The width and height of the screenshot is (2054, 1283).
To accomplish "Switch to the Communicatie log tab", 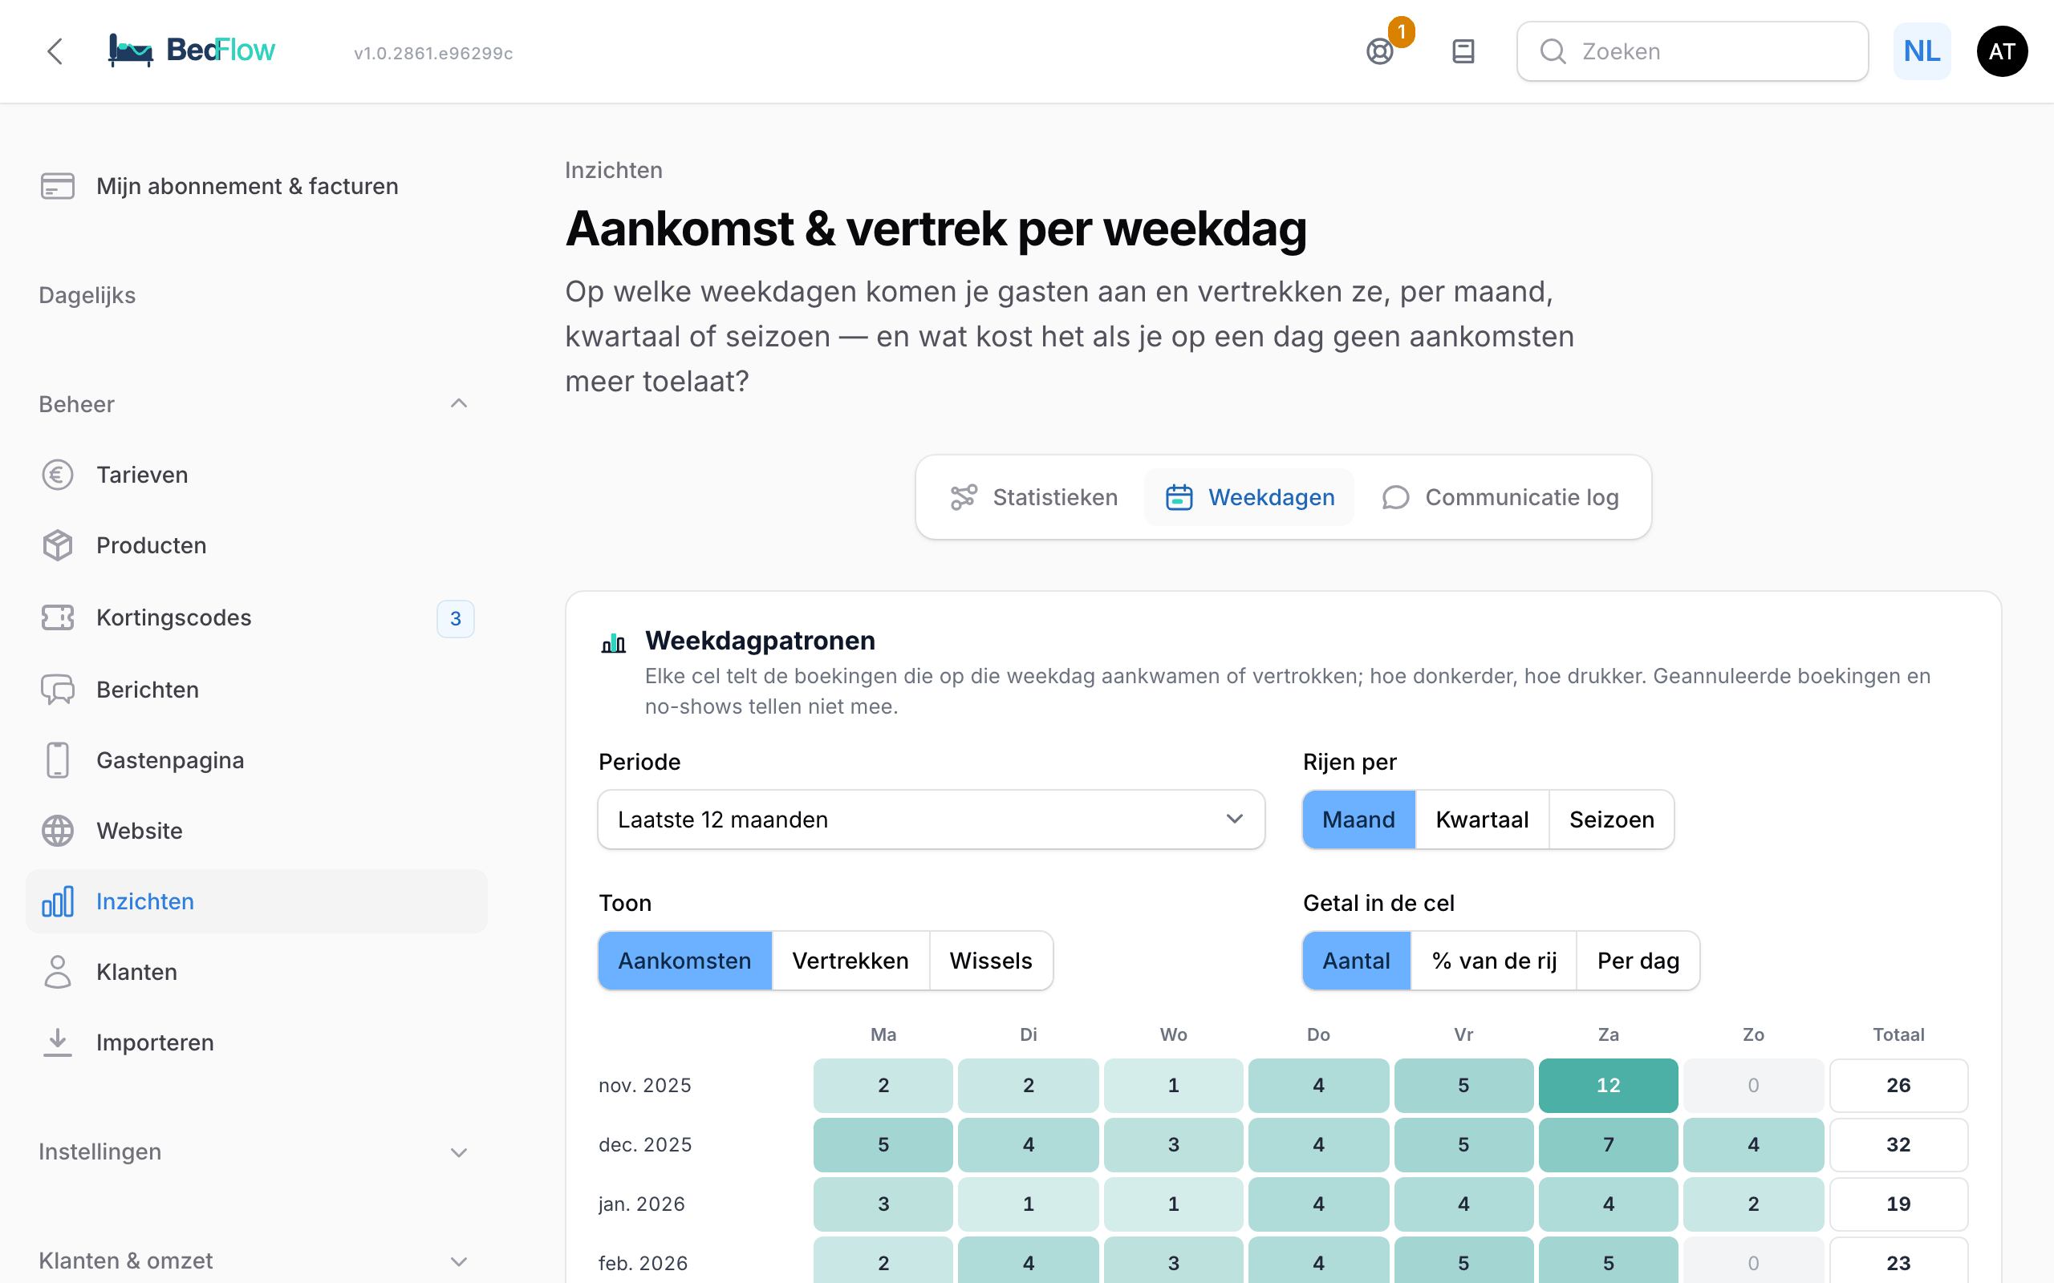I will click(x=1500, y=497).
